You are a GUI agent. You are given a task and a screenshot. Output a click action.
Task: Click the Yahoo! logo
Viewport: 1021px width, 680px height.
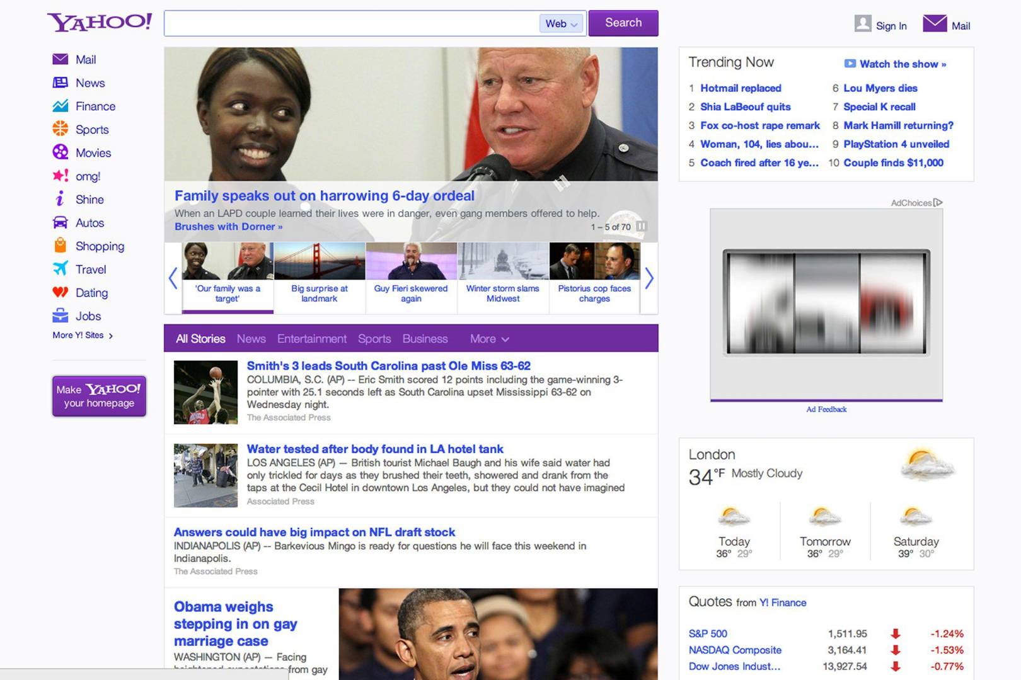click(100, 23)
